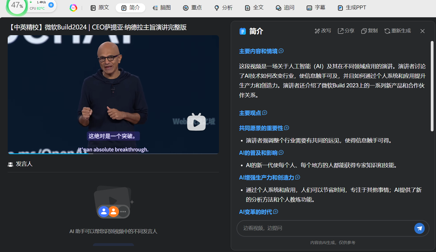Click the 共同愿景的重要性 heading link
This screenshot has height=252, width=436.
tap(261, 128)
